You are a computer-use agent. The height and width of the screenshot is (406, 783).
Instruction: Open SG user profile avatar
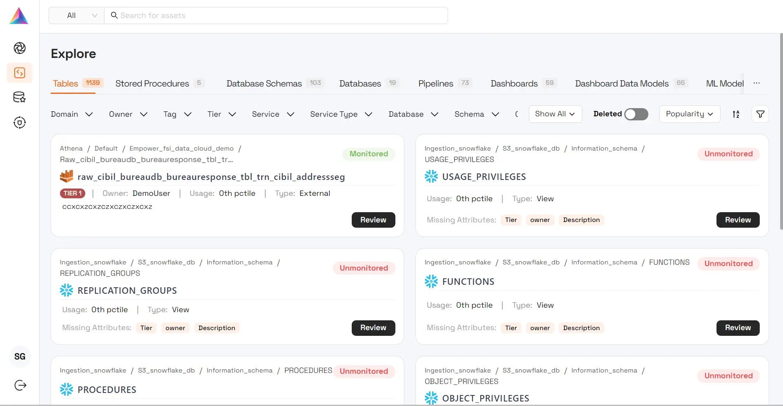click(20, 357)
